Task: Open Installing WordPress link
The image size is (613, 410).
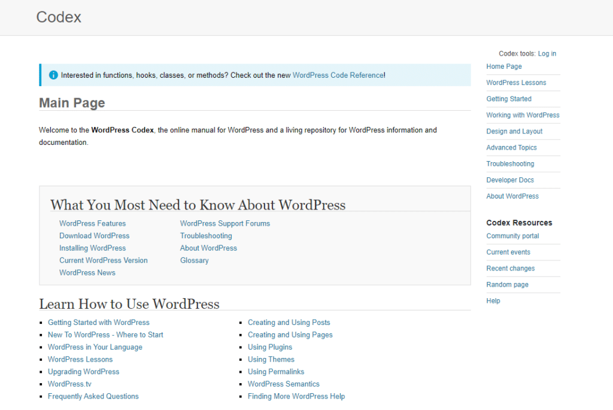Action: coord(92,248)
